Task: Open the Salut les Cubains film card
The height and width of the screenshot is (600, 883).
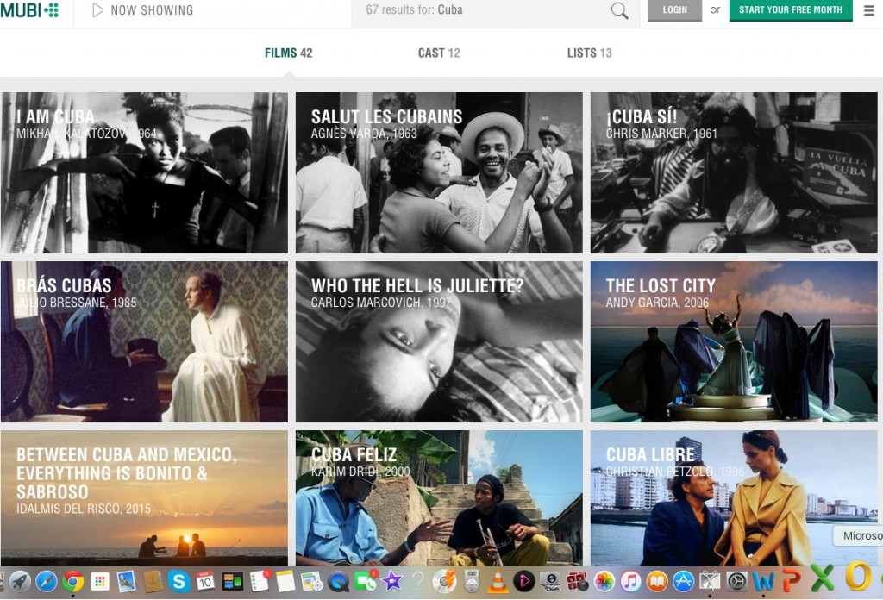Action: pyautogui.click(x=439, y=172)
